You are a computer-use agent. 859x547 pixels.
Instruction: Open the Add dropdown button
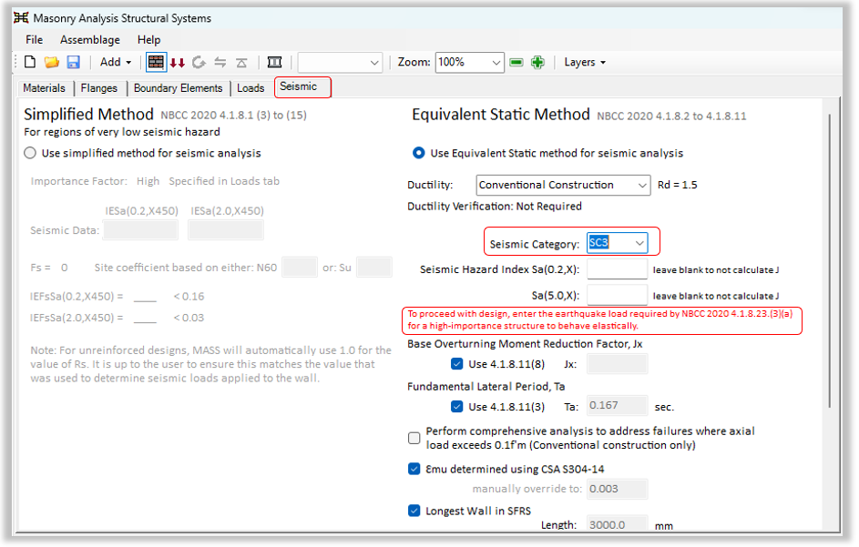pyautogui.click(x=116, y=63)
